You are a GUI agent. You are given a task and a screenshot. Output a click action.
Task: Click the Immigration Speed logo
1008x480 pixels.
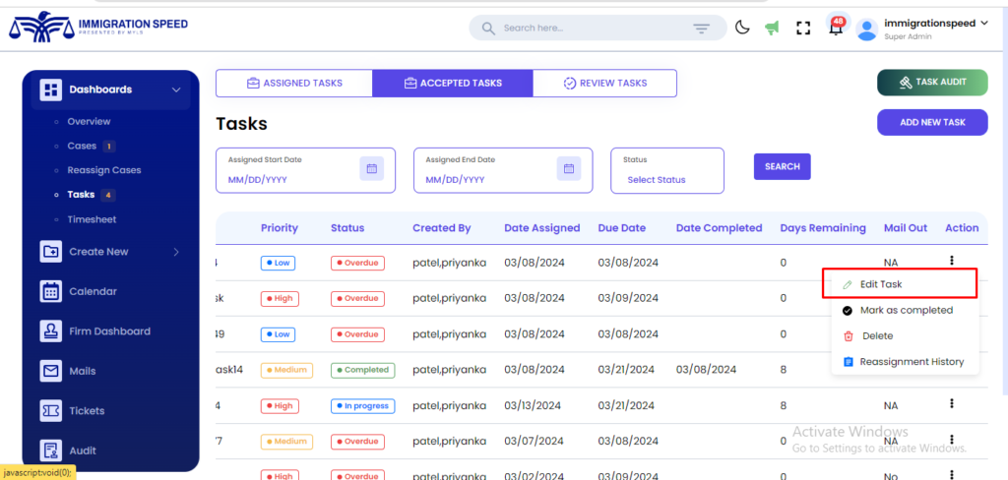coord(98,26)
